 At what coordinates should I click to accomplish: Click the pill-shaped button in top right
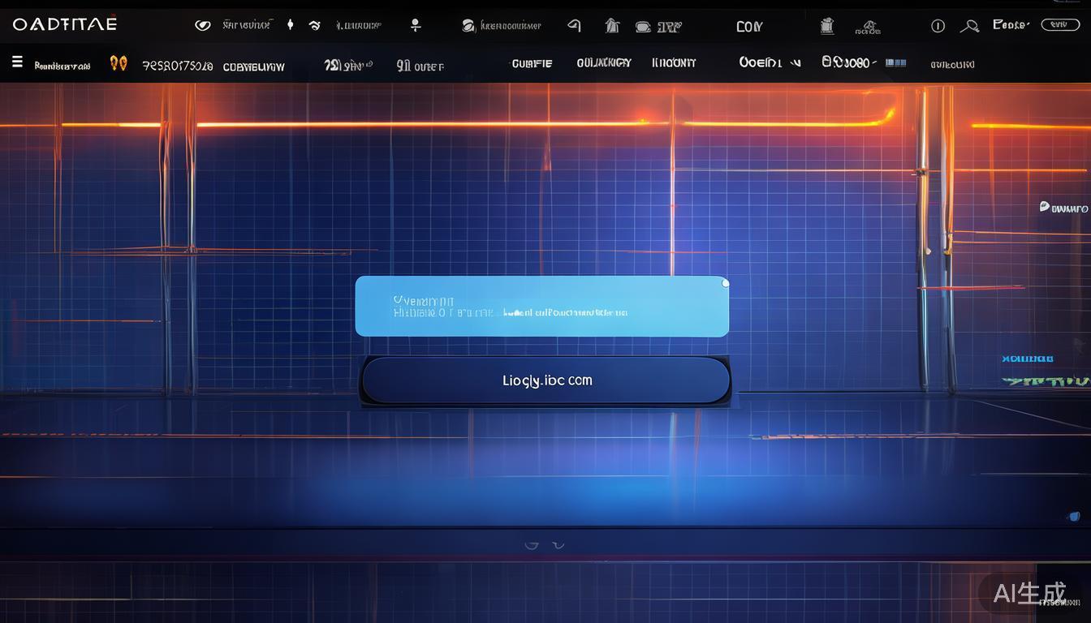pyautogui.click(x=1059, y=25)
